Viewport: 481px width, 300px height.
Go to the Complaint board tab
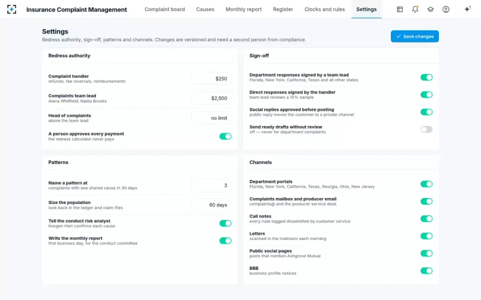pyautogui.click(x=165, y=9)
